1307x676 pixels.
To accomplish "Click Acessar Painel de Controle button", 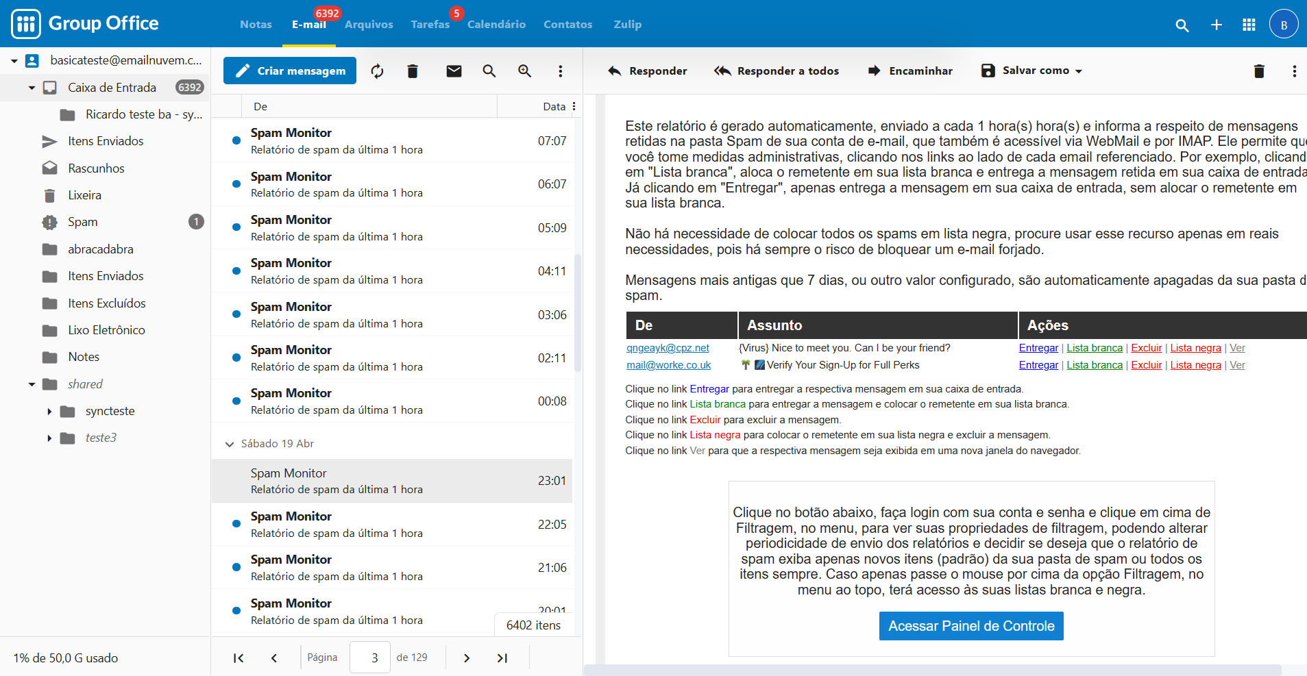I will (x=970, y=626).
